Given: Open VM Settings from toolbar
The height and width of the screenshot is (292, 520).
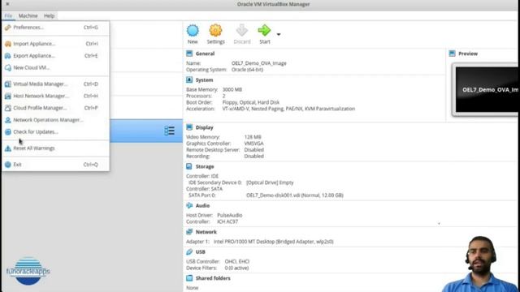Looking at the screenshot, I should [x=215, y=34].
